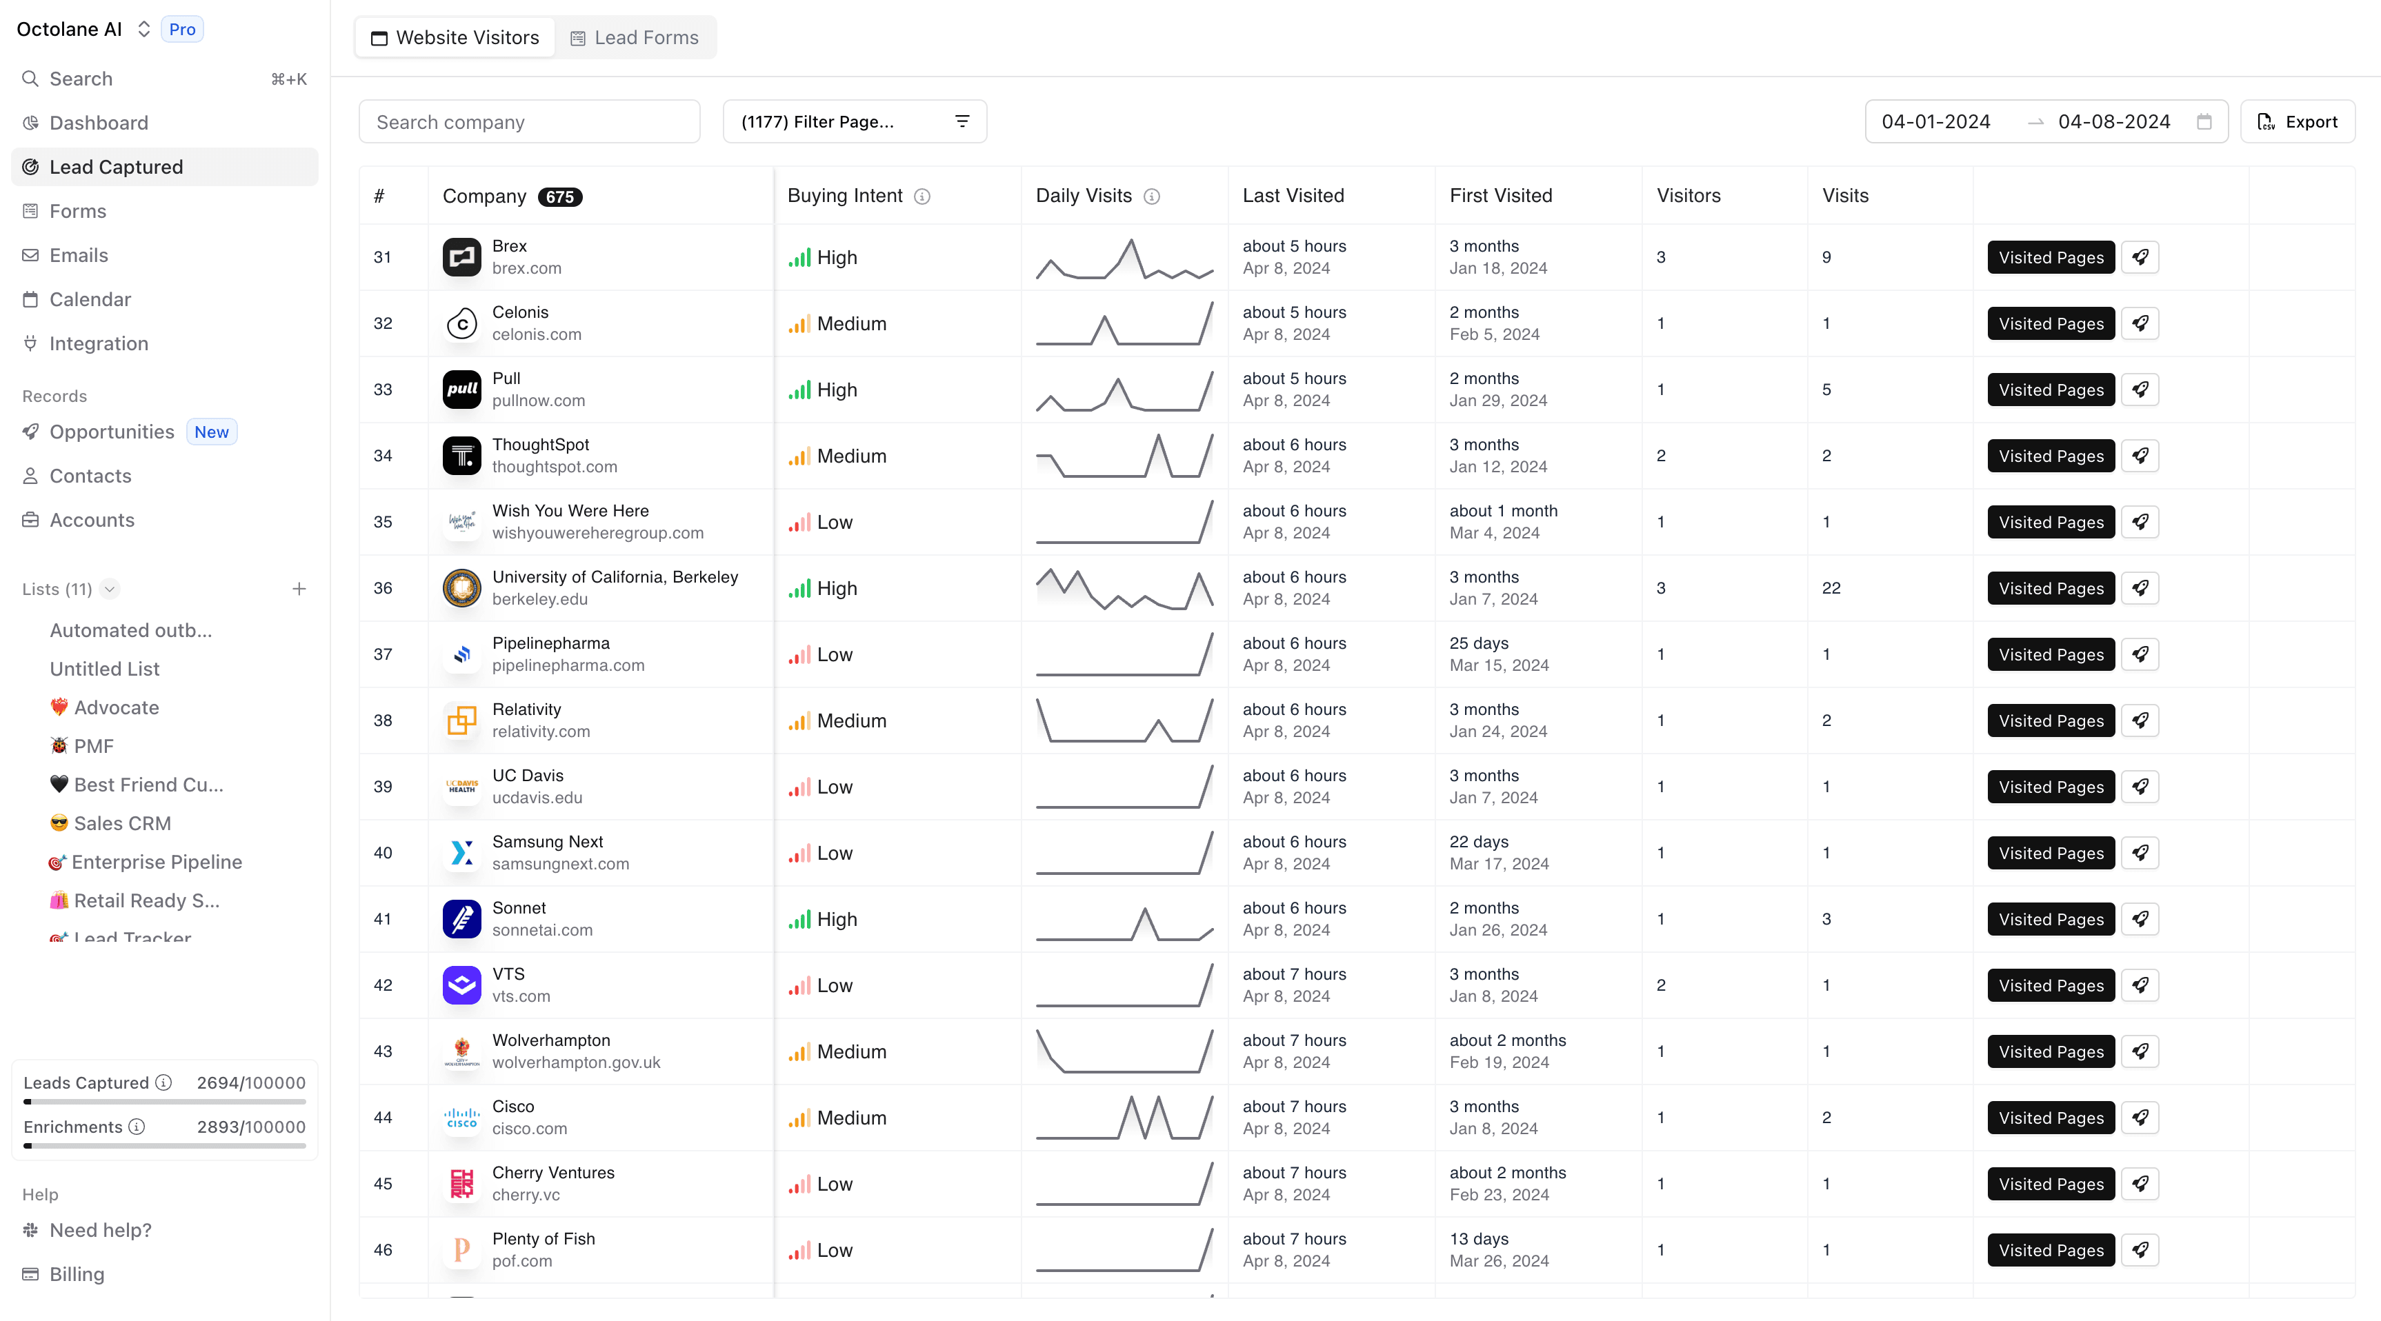This screenshot has height=1321, width=2381.
Task: Click Visited Pages for Wish You Were Here
Action: point(2050,522)
